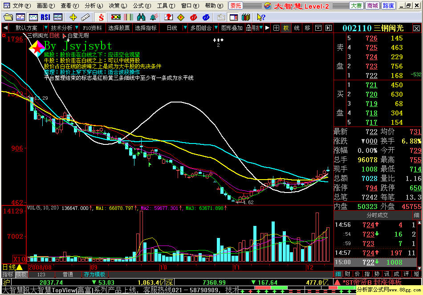
Task: Select the 财 tab in side panel
Action: [347, 274]
